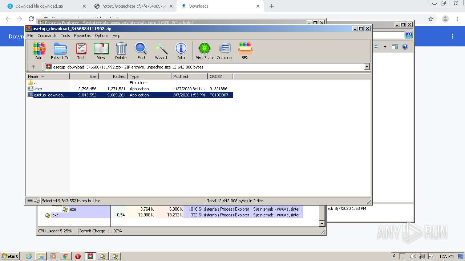This screenshot has height=261, width=465.
Task: Open Opera browser from taskbar
Action: 78,256
